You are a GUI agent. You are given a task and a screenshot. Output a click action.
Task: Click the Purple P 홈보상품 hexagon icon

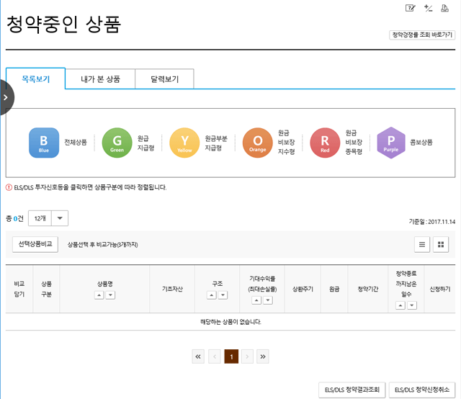pos(391,143)
